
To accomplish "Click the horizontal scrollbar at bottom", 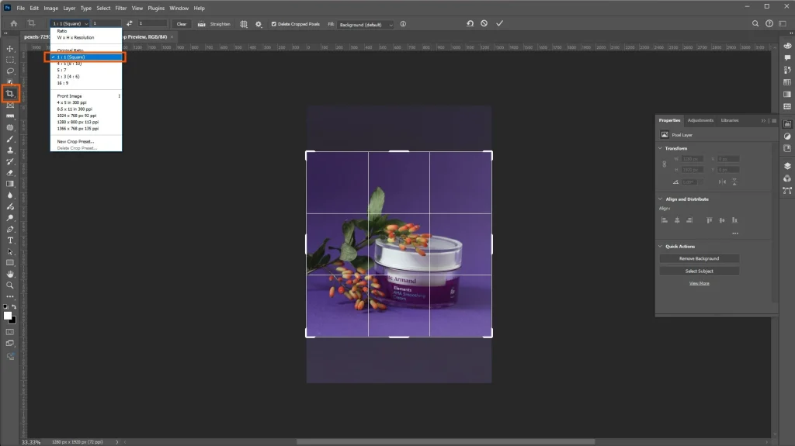I will tap(445, 441).
